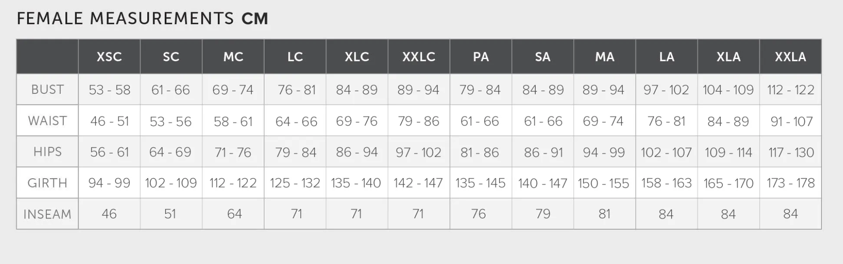Click the inseam value 79
This screenshot has width=843, height=264.
[x=542, y=214]
